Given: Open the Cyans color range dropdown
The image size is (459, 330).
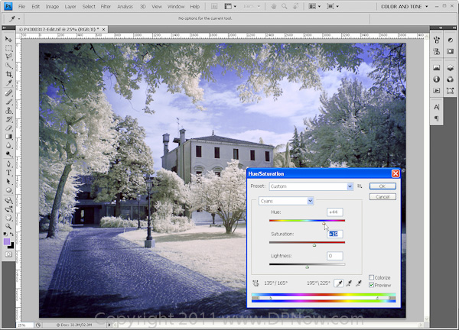Looking at the screenshot, I should pyautogui.click(x=310, y=201).
